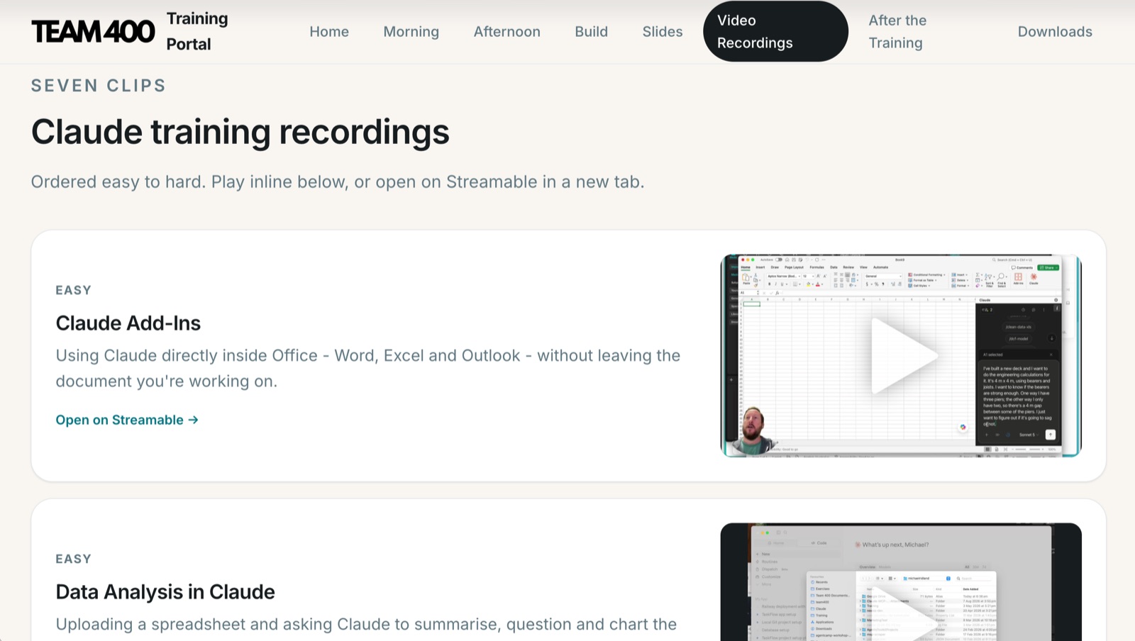Screen dimensions: 1135x641
Task: Open the Home nav item
Action: (329, 31)
